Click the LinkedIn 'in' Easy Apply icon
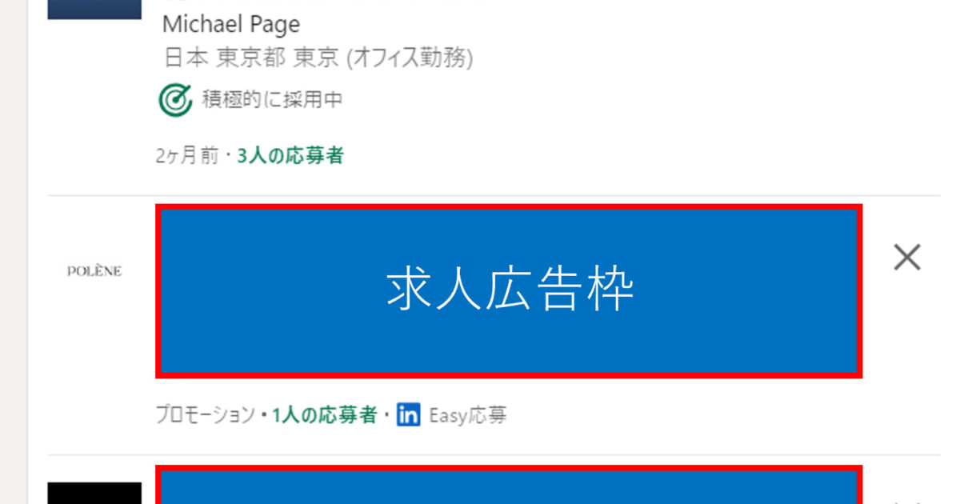960x504 pixels. pos(408,415)
